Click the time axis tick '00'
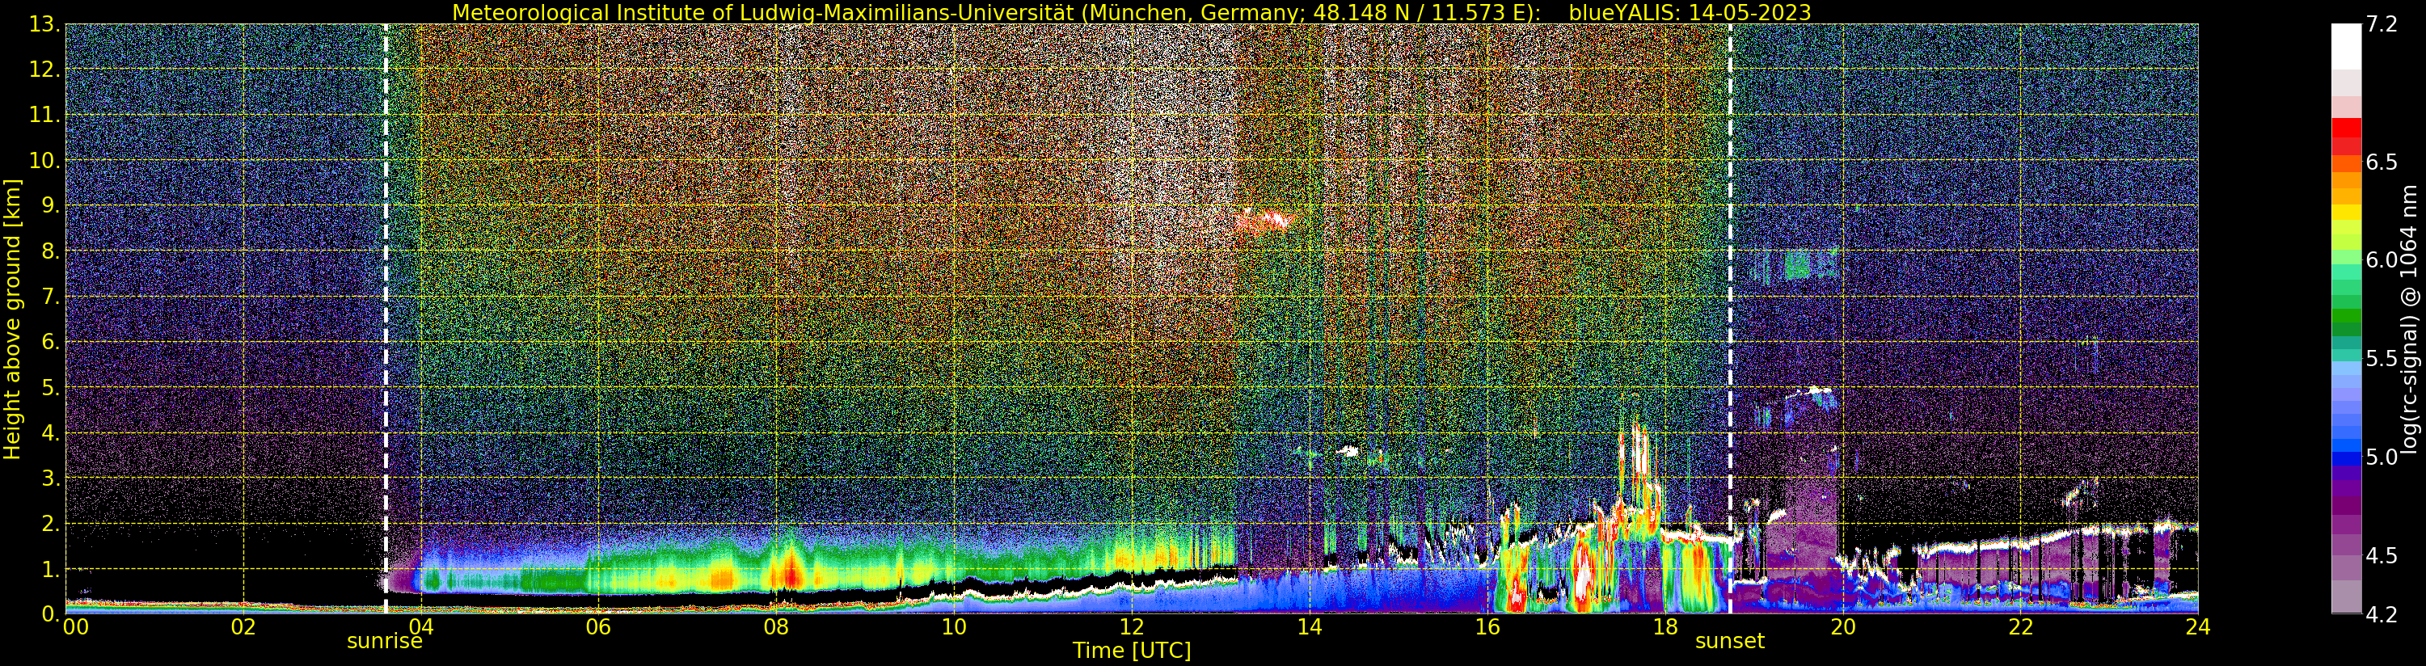This screenshot has width=2426, height=666. [x=75, y=627]
